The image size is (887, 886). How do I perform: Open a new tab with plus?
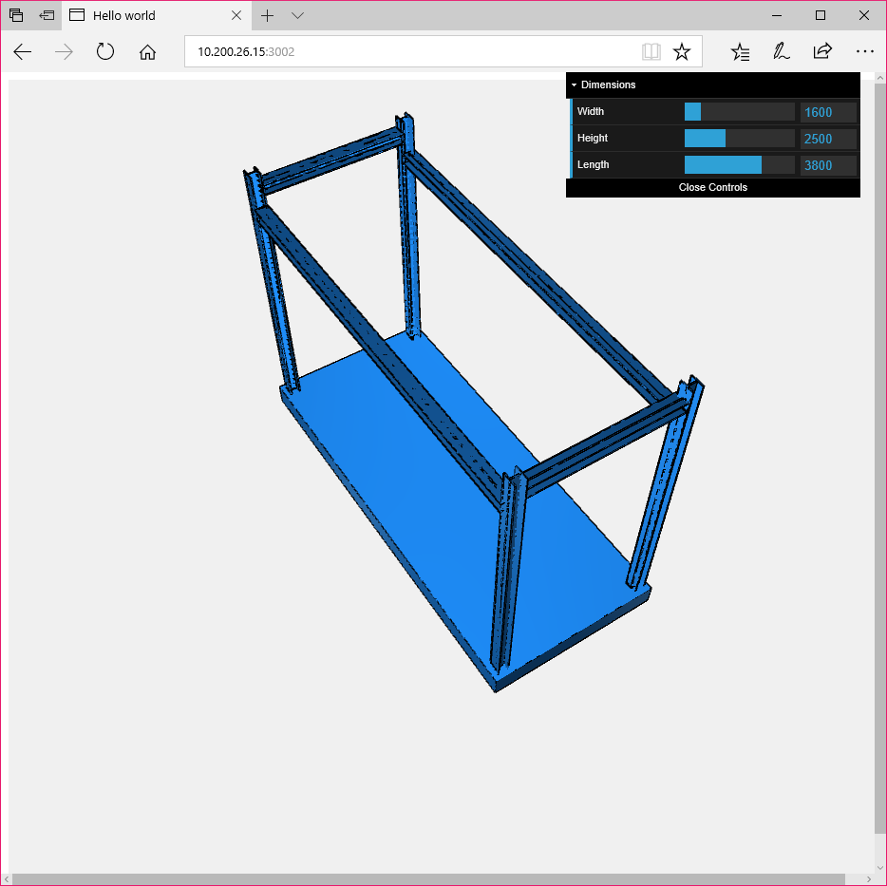tap(268, 15)
